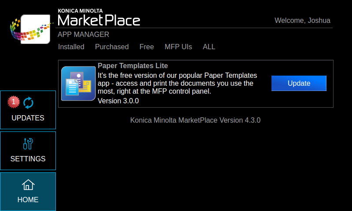This screenshot has height=211, width=352.
Task: Click the house-shaped Home icon
Action: (28, 185)
